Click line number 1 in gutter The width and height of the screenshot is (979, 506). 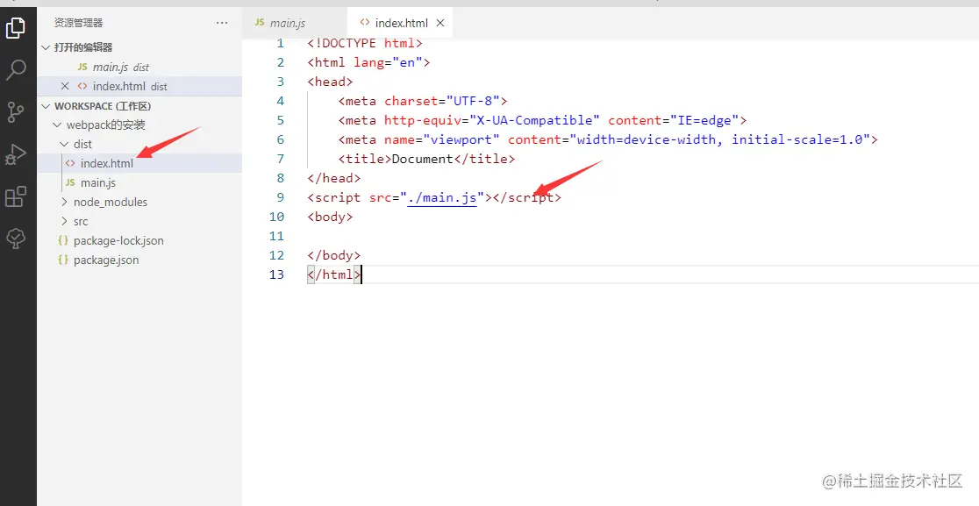tap(281, 43)
